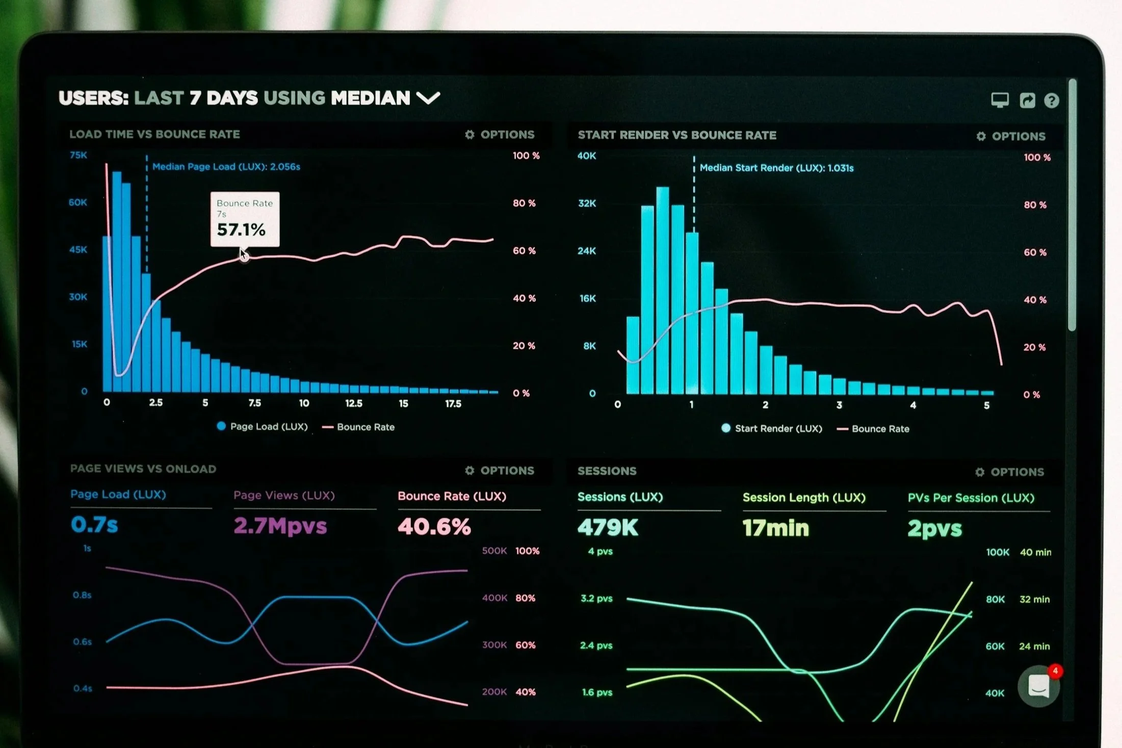Select the Session Length (LUX) metric header
The width and height of the screenshot is (1122, 748).
click(804, 497)
